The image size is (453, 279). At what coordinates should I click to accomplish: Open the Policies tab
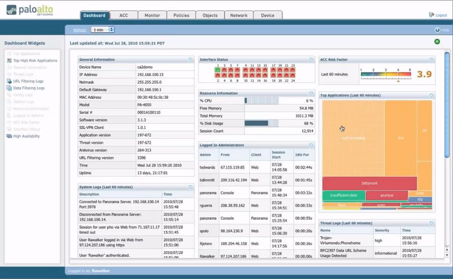[x=181, y=15]
